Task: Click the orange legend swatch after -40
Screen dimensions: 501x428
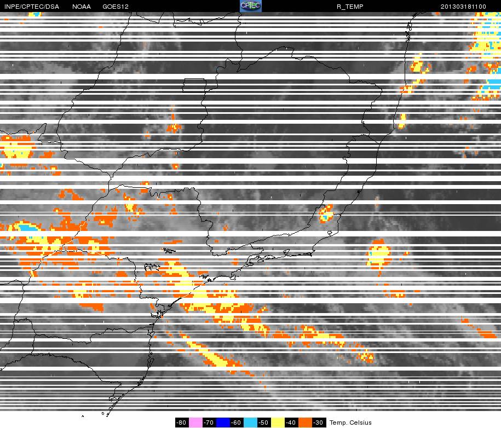Action: tap(305, 423)
